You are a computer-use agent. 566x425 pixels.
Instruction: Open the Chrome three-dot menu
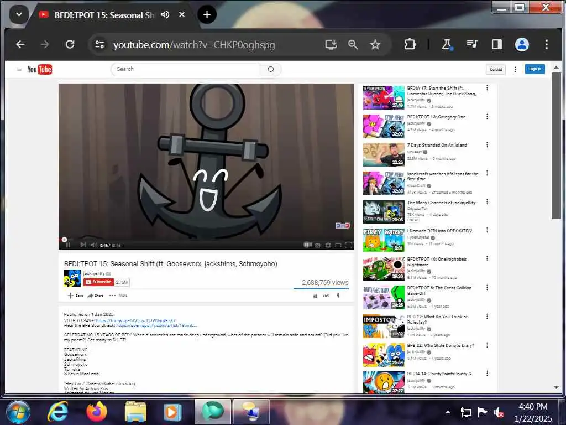pos(547,44)
